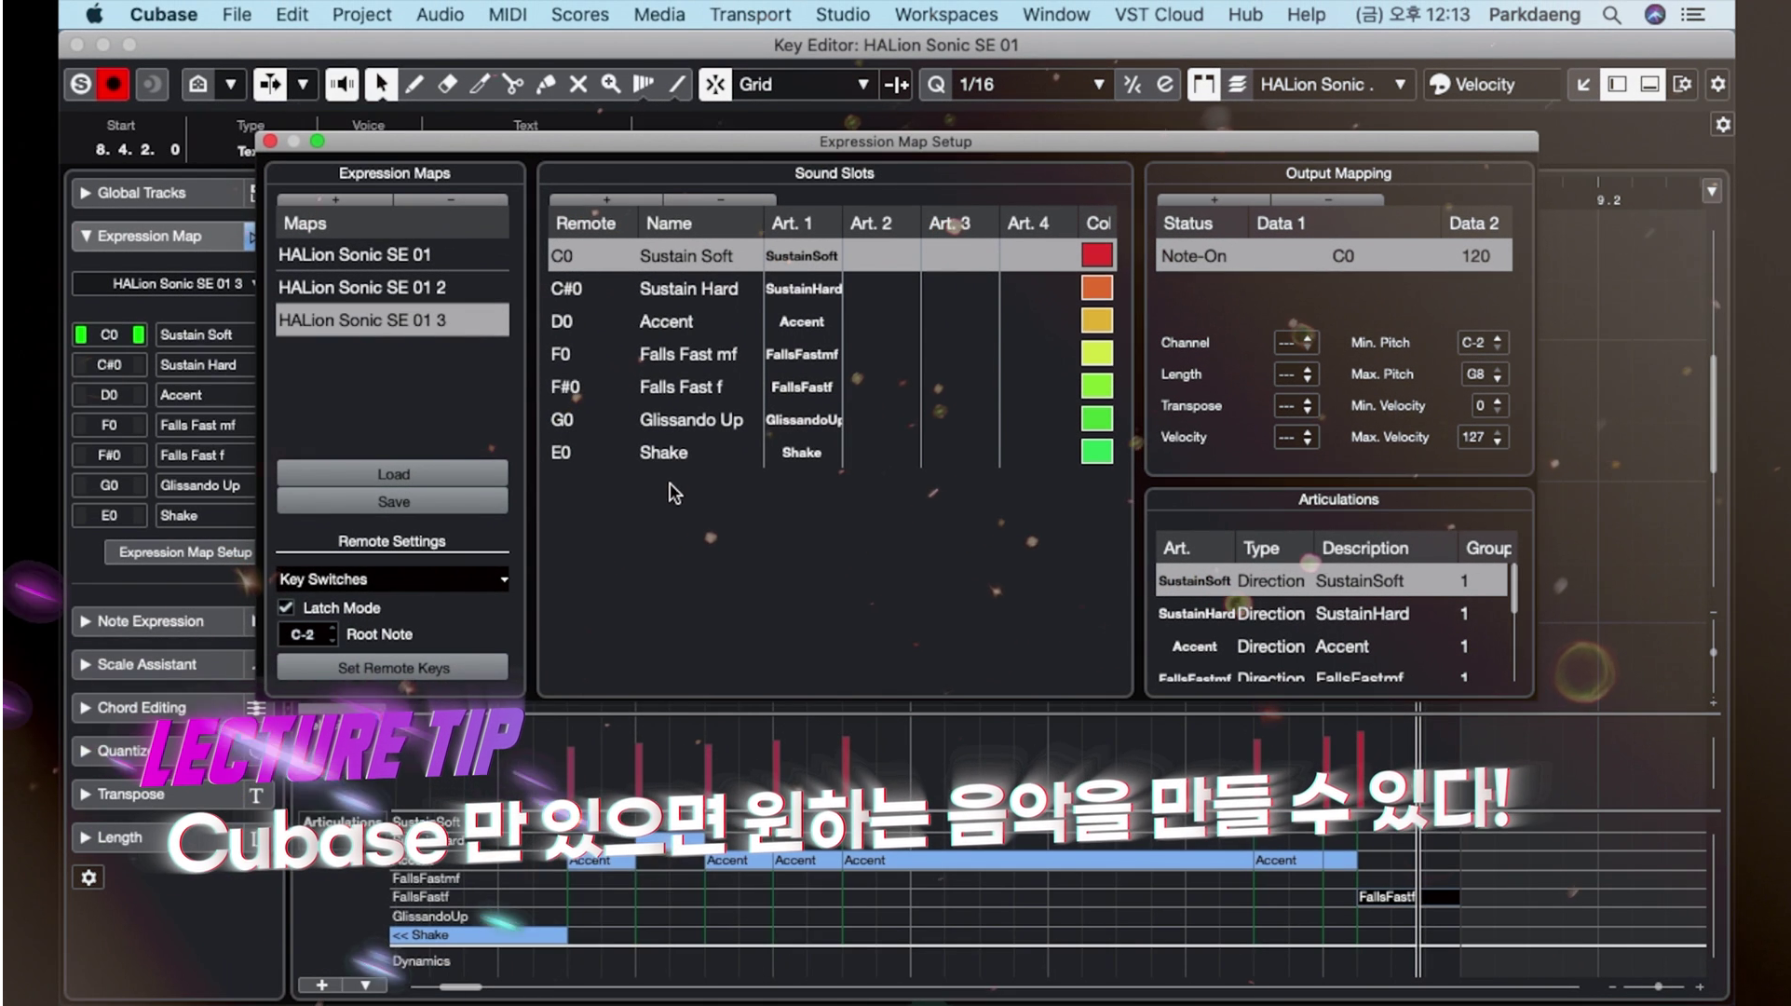Select the Draw pencil tool
1791x1006 pixels.
coord(414,85)
